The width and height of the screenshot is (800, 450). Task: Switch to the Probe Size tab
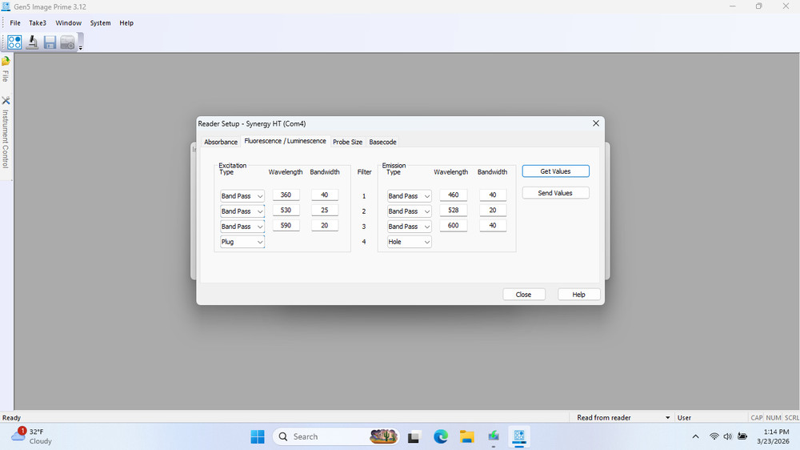point(347,142)
